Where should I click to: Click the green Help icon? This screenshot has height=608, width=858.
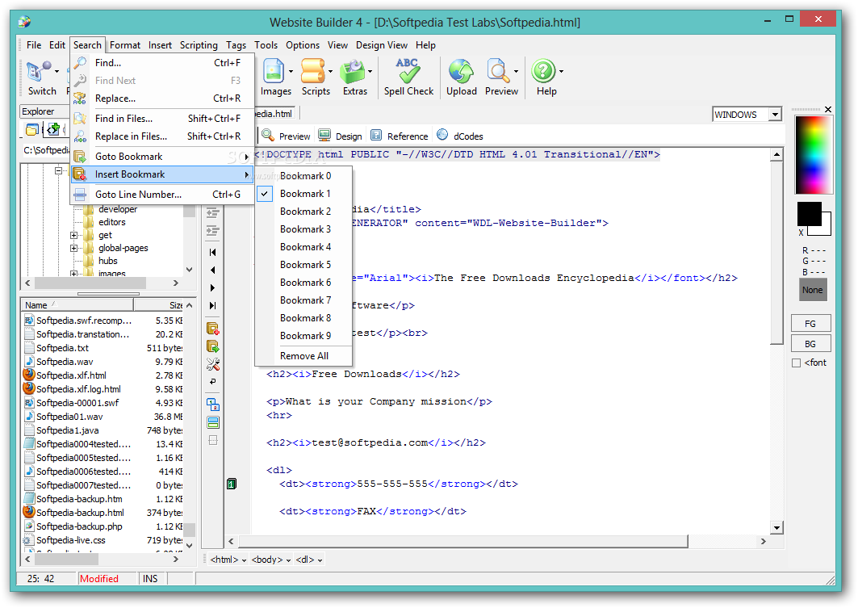point(543,71)
